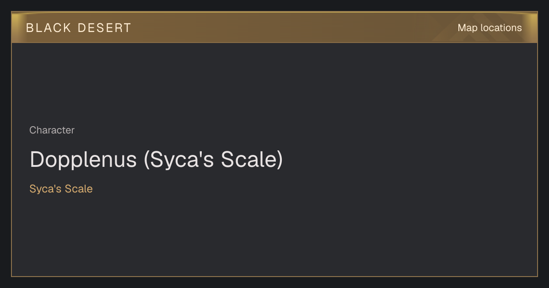The image size is (549, 288).
Task: Follow the gold Syca's Scale link
Action: 61,189
